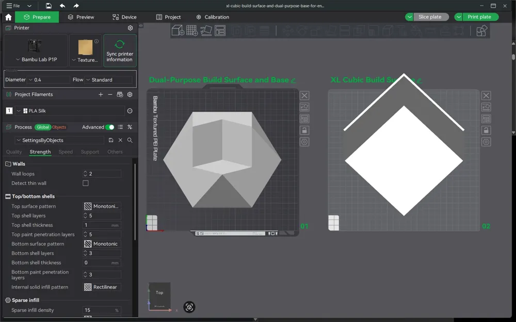Lock the first build plate
This screenshot has width=516, height=322.
[304, 130]
